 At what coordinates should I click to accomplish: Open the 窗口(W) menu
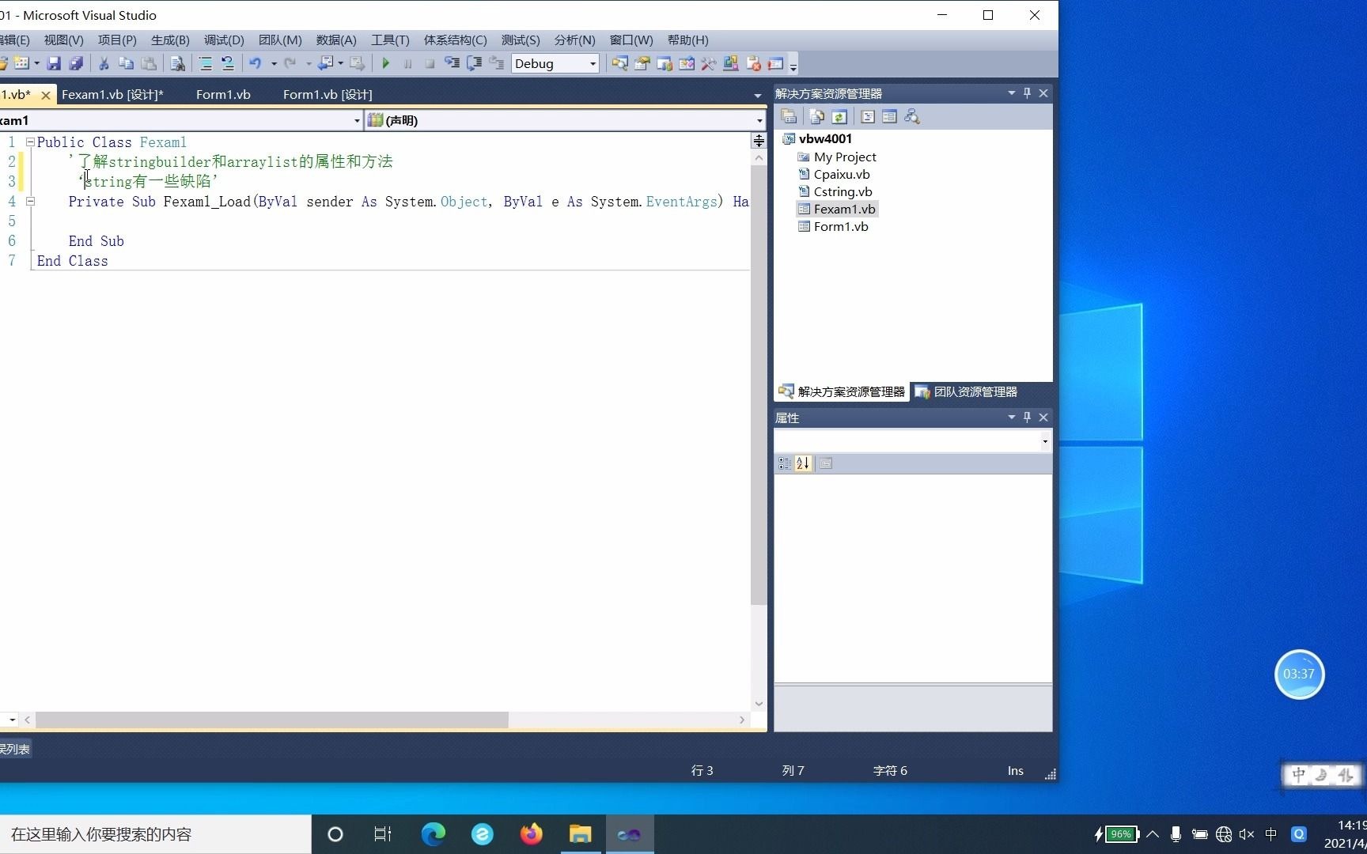(631, 40)
